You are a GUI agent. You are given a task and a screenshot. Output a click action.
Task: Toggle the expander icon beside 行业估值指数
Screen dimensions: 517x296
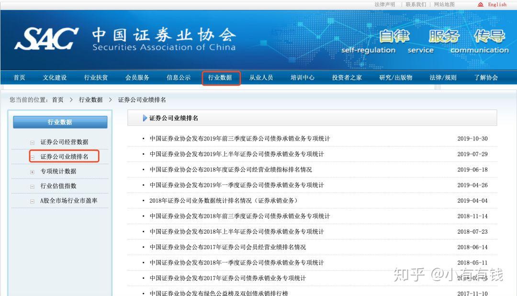point(33,186)
